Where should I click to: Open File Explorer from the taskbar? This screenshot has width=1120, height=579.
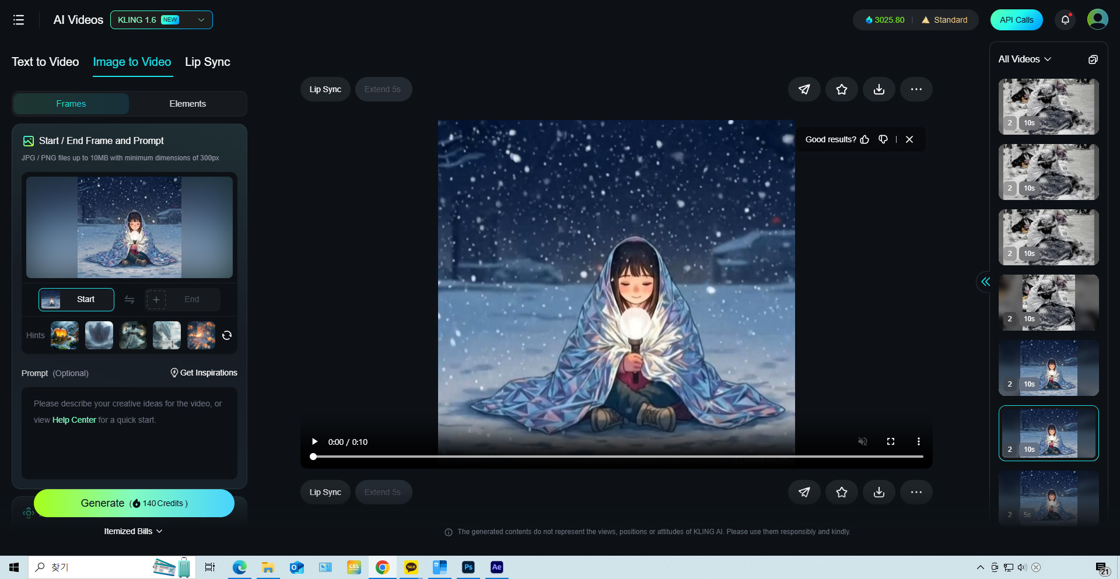(268, 567)
